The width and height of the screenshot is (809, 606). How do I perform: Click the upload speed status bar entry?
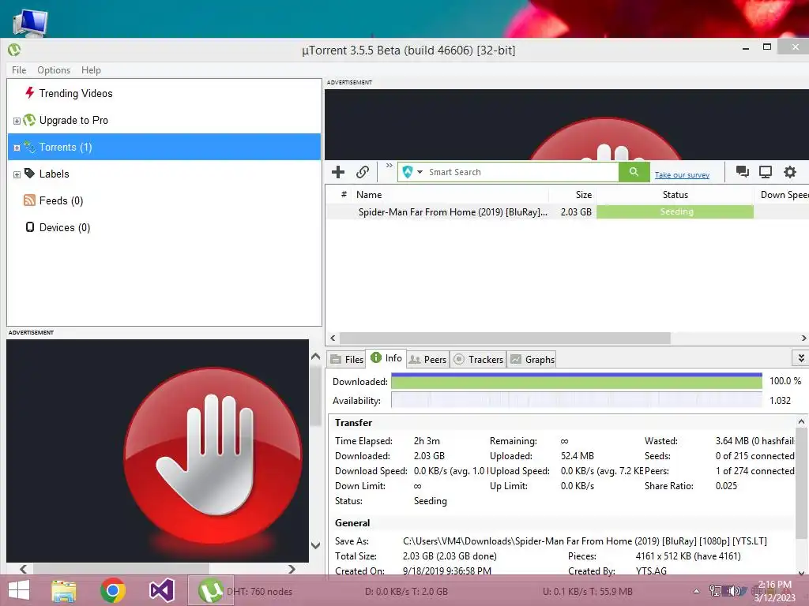(x=588, y=592)
